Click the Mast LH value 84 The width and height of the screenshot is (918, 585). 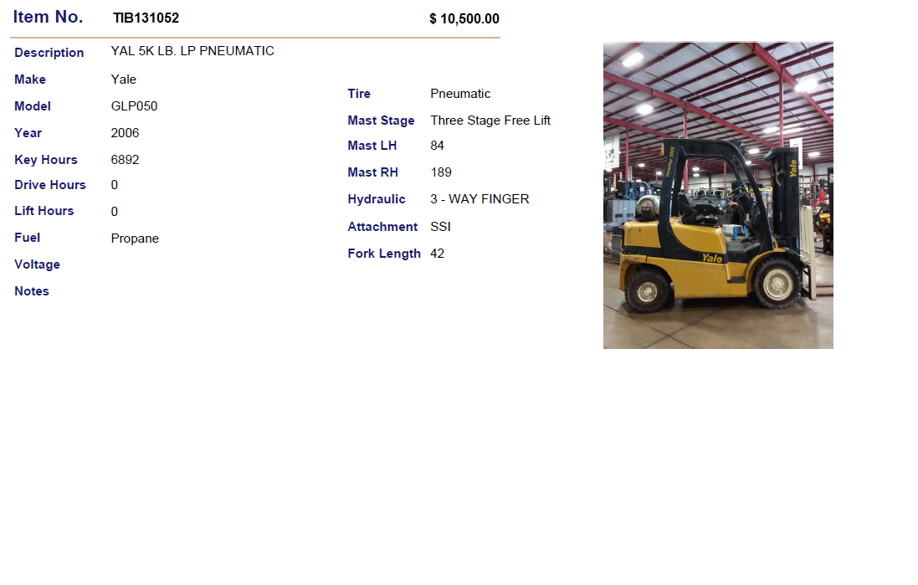(x=438, y=146)
